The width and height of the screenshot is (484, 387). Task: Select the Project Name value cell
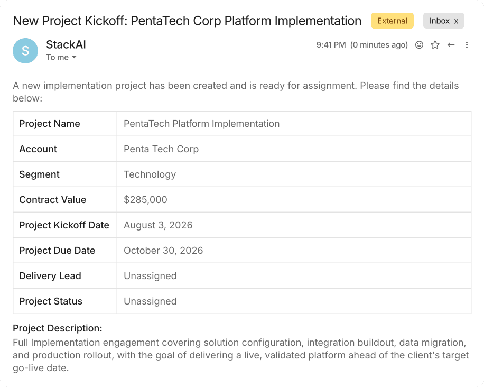[x=294, y=124]
